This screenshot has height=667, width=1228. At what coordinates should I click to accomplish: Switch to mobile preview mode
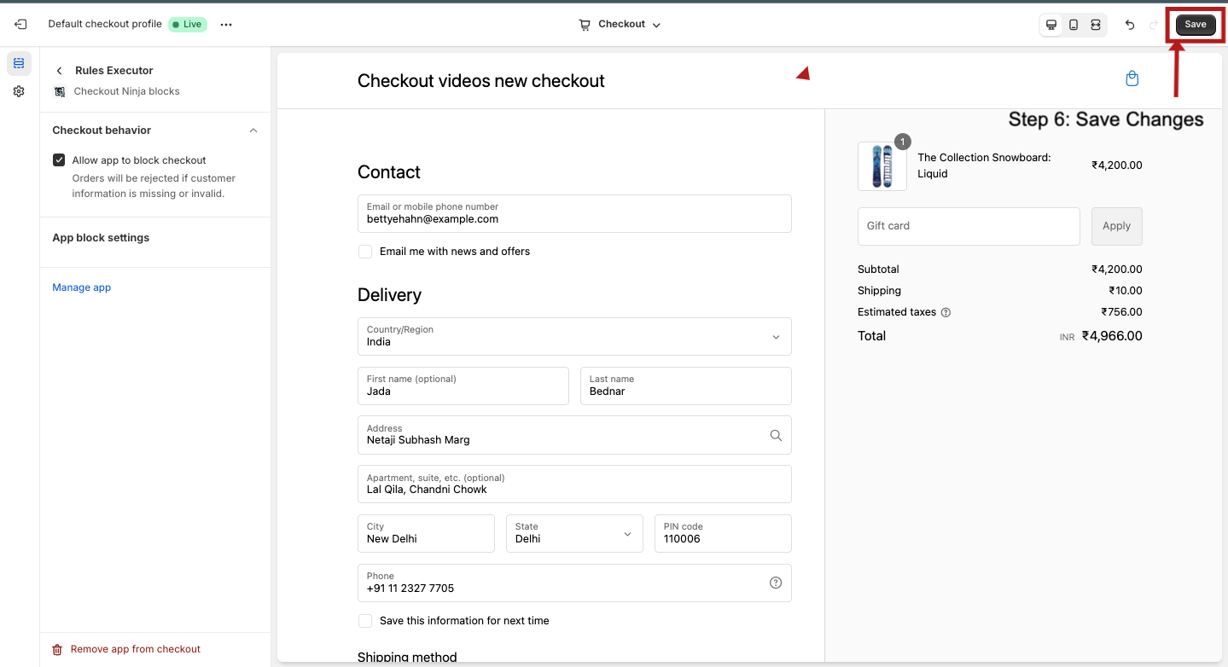click(x=1074, y=25)
